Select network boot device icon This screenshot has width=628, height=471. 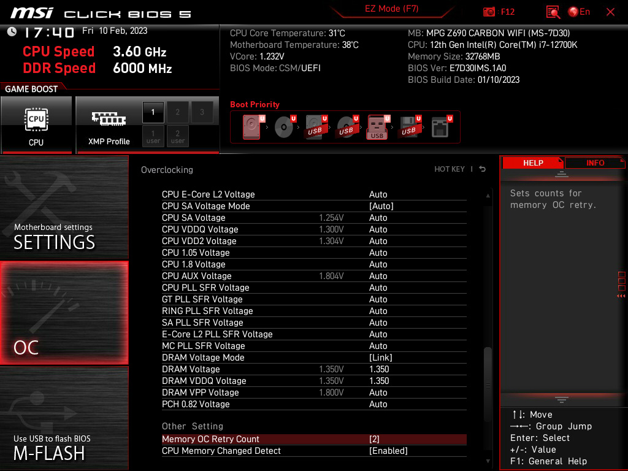(x=442, y=127)
